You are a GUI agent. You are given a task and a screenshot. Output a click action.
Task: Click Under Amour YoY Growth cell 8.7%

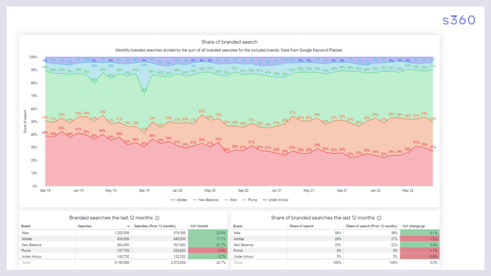click(x=208, y=257)
